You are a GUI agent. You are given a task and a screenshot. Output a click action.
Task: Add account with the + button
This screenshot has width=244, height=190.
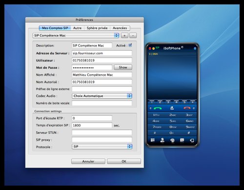pos(124,36)
